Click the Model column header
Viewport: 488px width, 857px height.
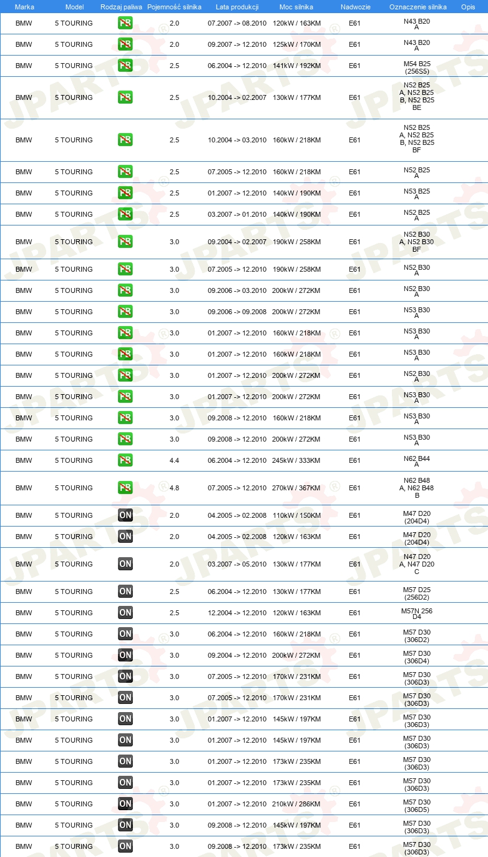(x=74, y=7)
